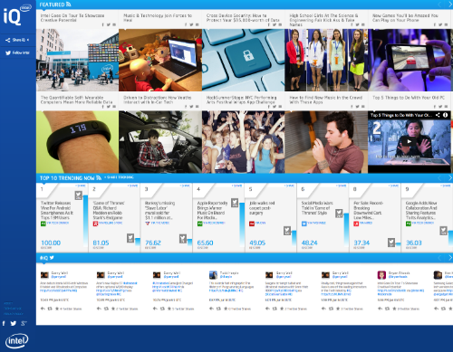This screenshot has width=453, height=352.
Task: Share 'Cross Device Security' article on Facebook
Action: (269, 24)
